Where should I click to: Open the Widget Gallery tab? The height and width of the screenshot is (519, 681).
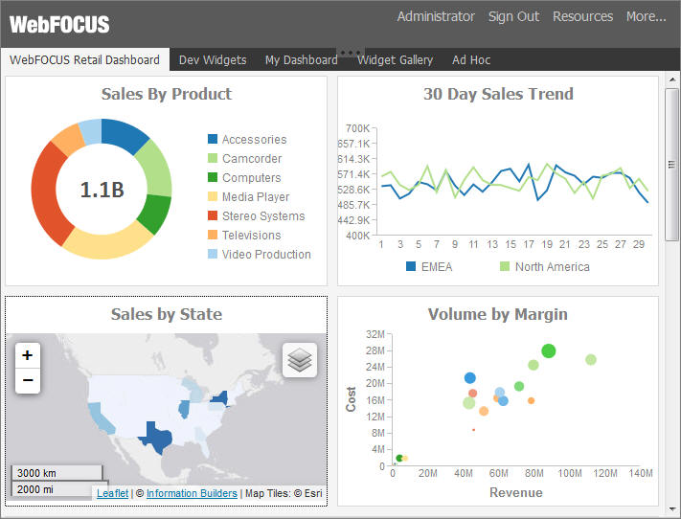[x=395, y=60]
